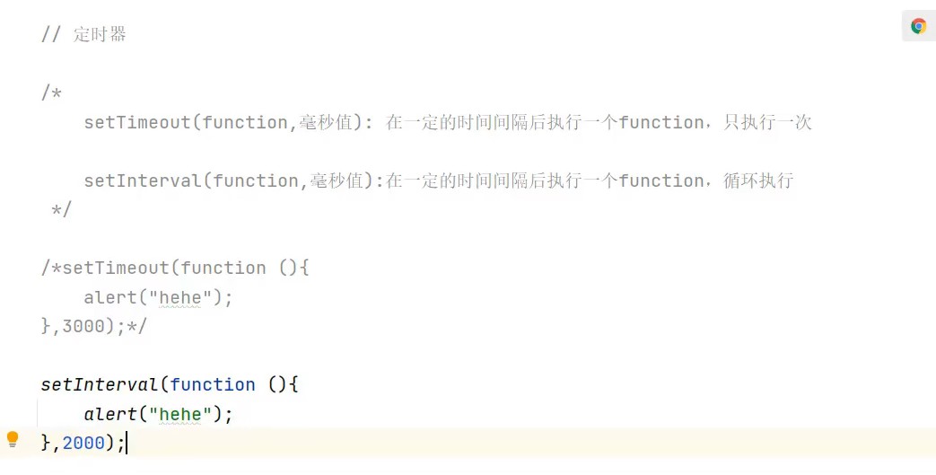Click the yellow lightbulb intention icon
The image size is (936, 475).
(x=13, y=439)
